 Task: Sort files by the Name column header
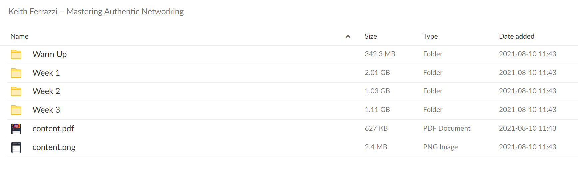pyautogui.click(x=19, y=36)
